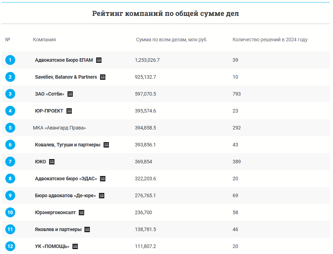
Task: Open the Яковлев и партнеры link
Action: (58, 229)
